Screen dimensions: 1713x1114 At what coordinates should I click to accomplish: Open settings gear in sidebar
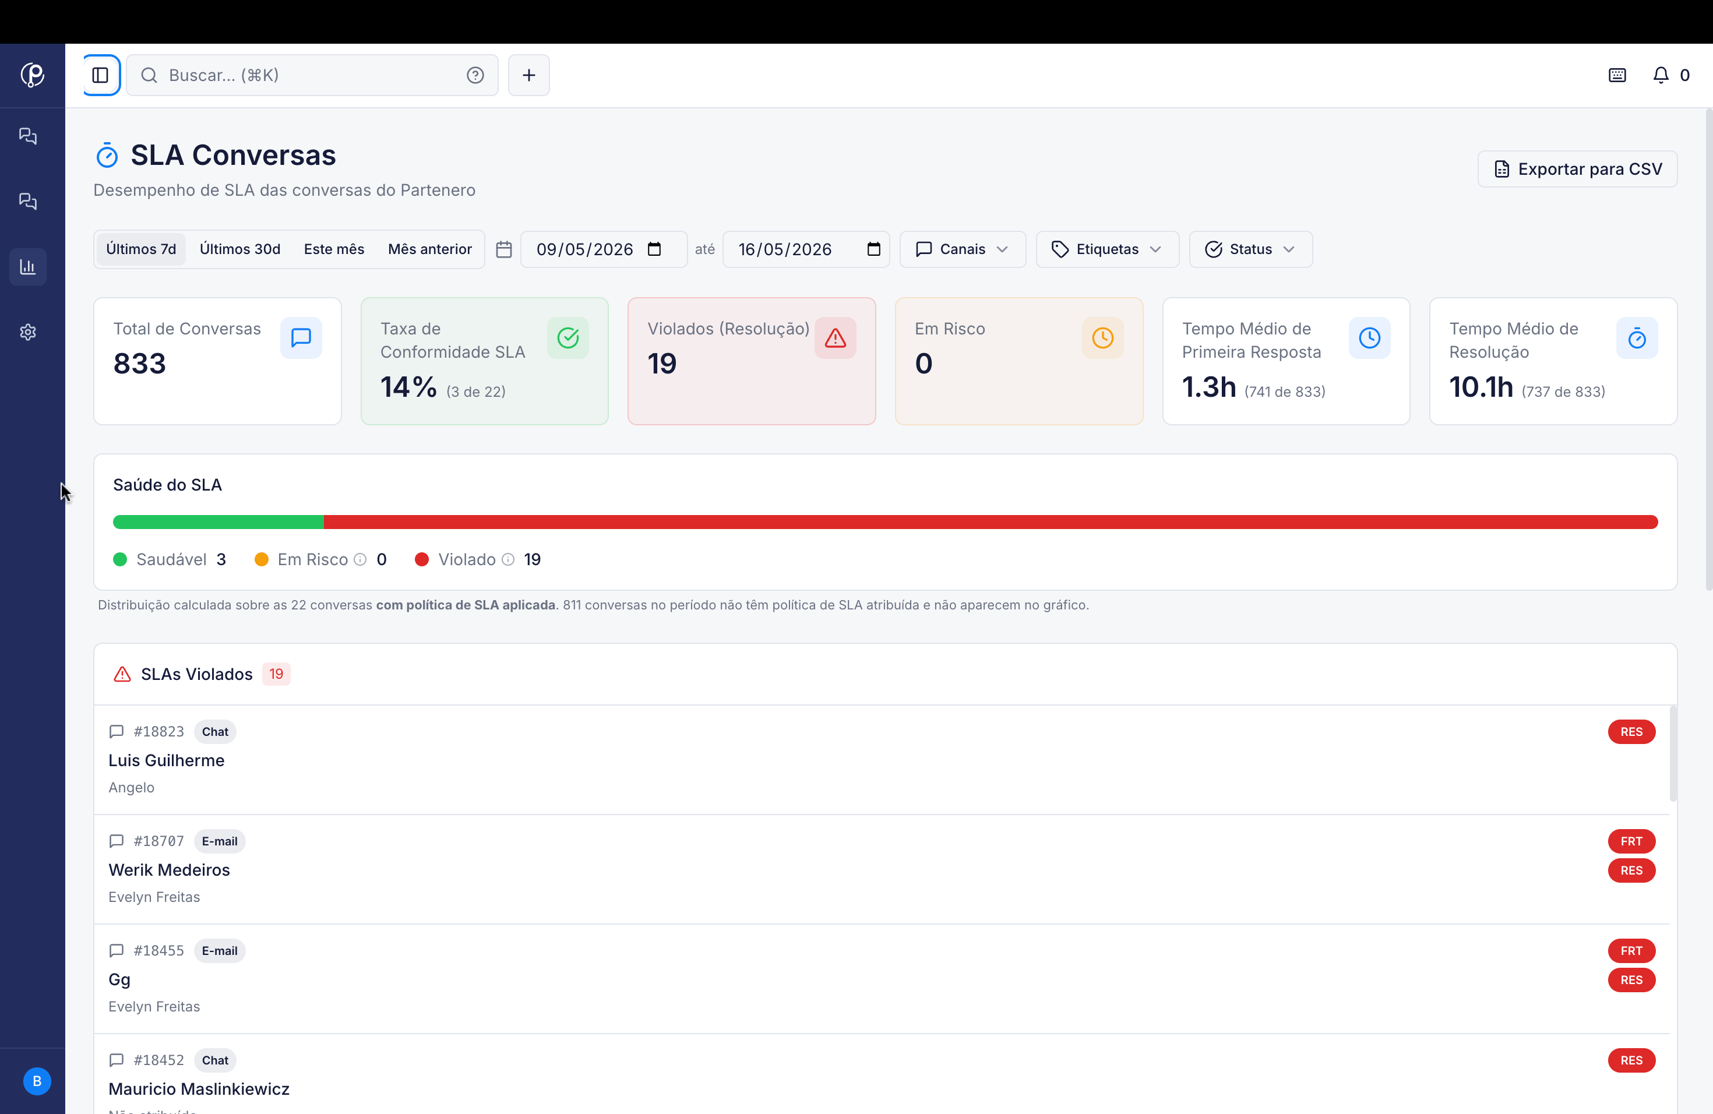click(x=28, y=333)
